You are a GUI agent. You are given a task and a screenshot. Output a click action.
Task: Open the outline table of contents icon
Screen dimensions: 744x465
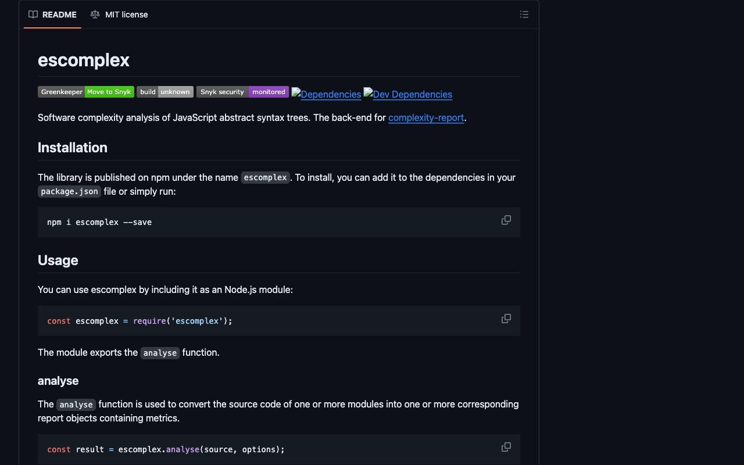pos(524,15)
